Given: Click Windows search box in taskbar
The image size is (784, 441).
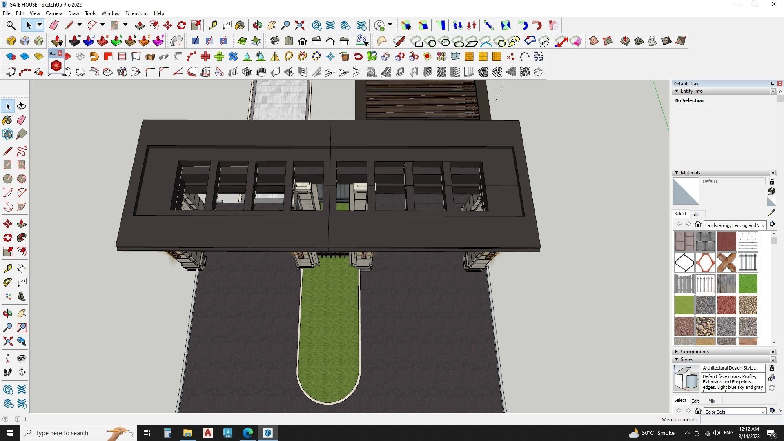Looking at the screenshot, I should pos(78,433).
